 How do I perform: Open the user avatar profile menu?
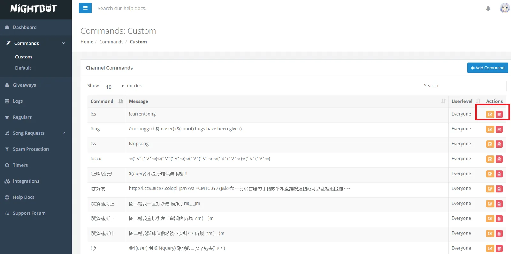point(504,8)
